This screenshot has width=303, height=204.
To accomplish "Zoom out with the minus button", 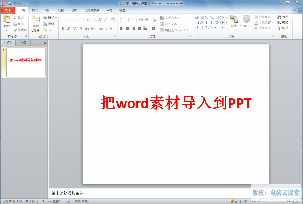I will [260, 201].
